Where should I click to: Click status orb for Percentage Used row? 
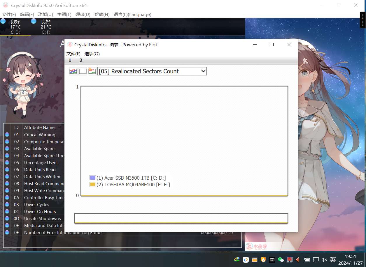pos(7,162)
